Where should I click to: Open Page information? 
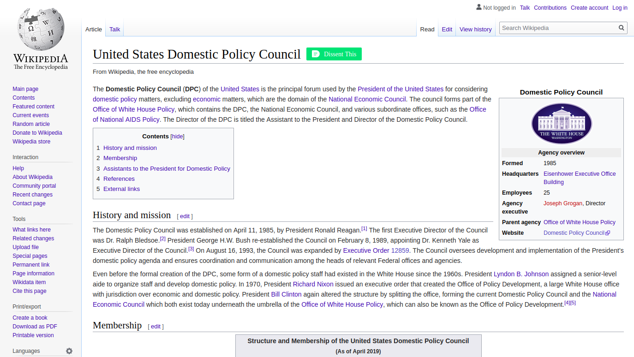(33, 274)
